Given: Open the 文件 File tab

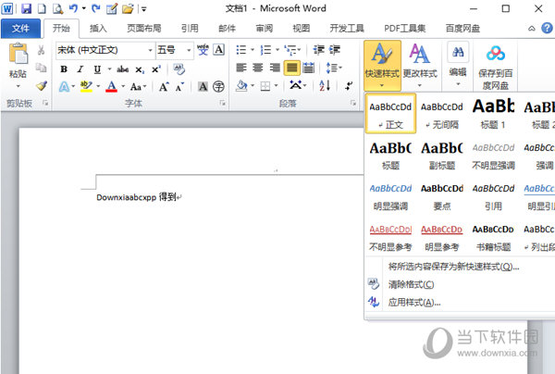Looking at the screenshot, I should click(20, 29).
